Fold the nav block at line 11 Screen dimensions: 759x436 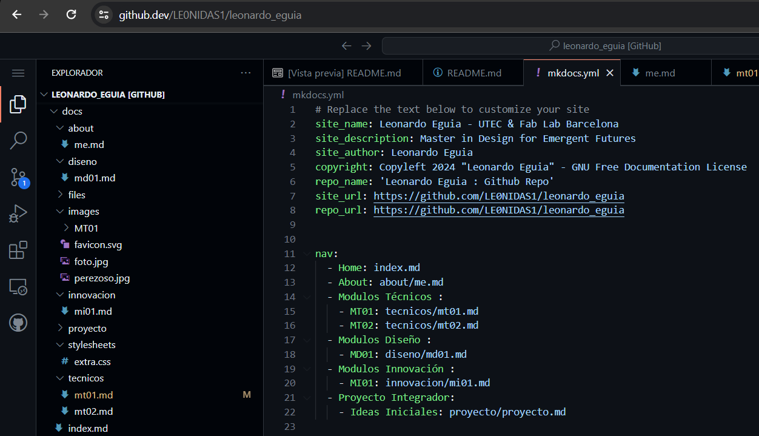point(307,253)
